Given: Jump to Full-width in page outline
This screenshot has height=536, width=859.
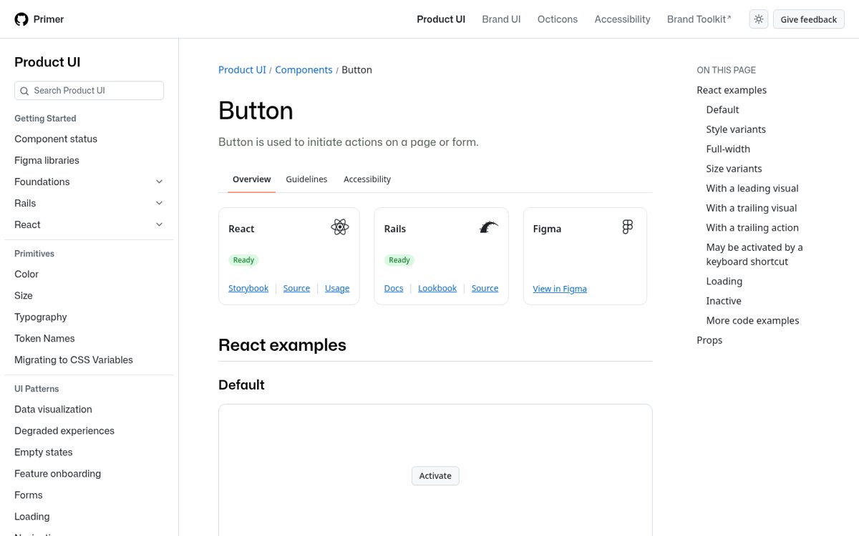Looking at the screenshot, I should [x=728, y=149].
